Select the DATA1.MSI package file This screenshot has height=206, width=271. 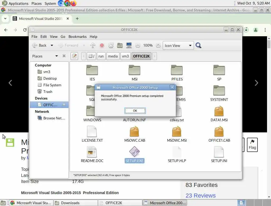219,111
